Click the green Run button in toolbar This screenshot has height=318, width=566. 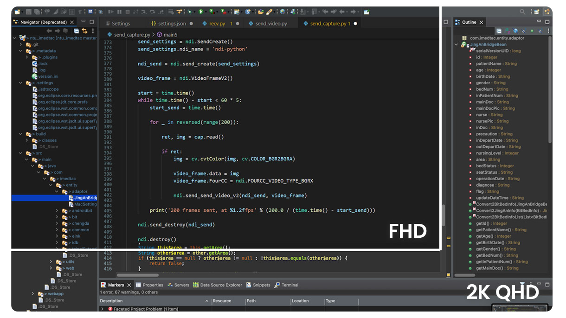[x=200, y=11]
